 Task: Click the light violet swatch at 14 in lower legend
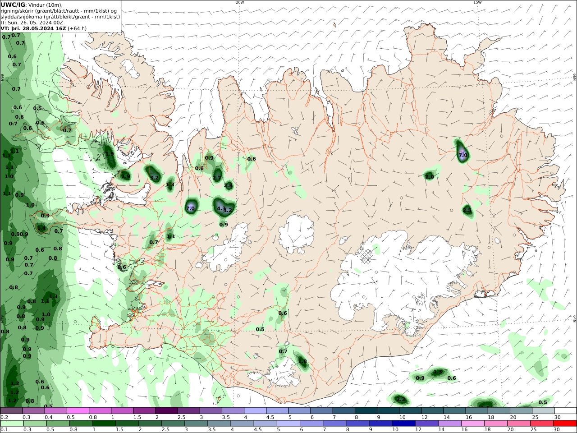[x=449, y=424]
